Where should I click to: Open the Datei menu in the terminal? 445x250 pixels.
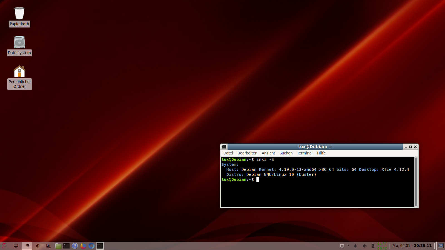coord(228,153)
